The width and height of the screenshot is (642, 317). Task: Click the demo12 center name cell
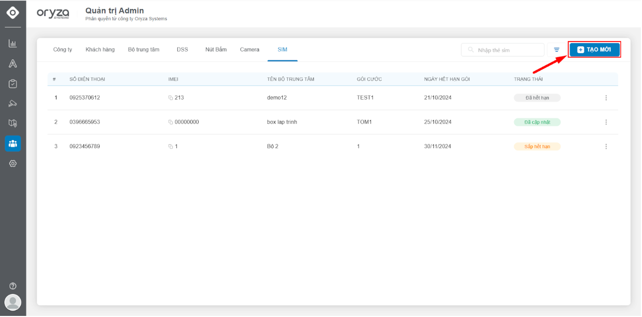277,98
